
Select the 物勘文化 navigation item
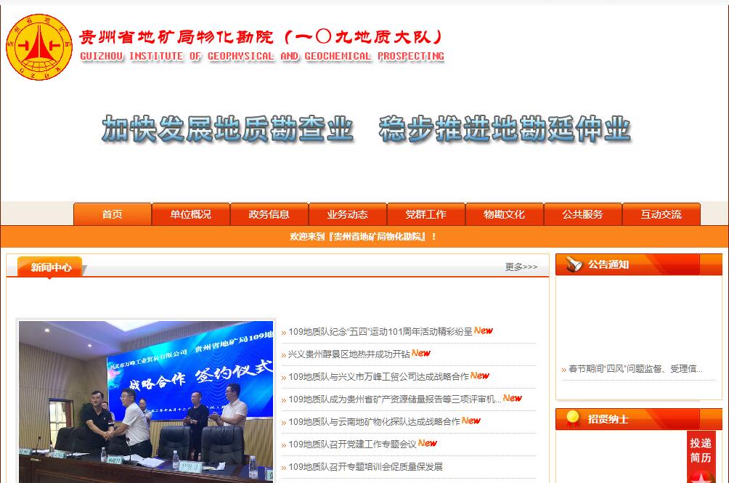(505, 214)
